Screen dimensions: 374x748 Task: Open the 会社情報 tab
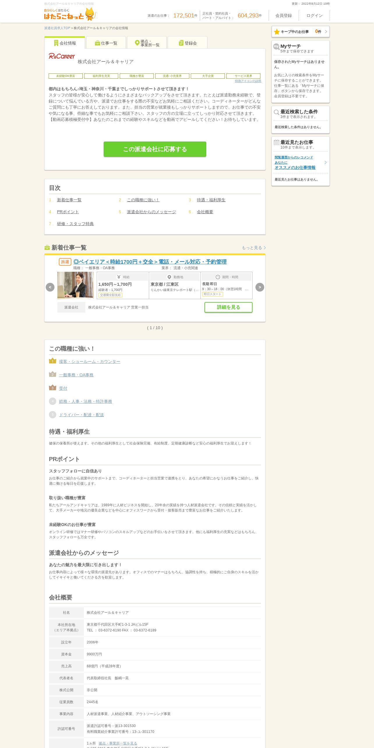[65, 43]
